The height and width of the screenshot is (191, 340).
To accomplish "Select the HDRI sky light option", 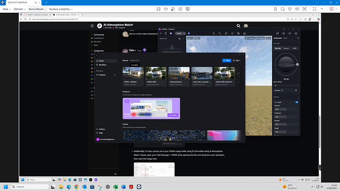I will [x=294, y=48].
